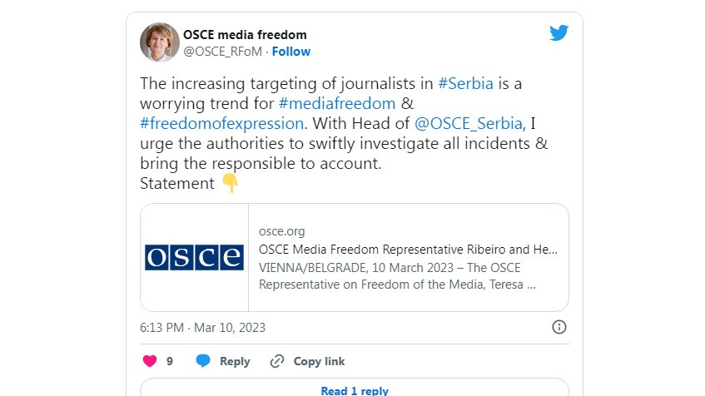705x396 pixels.
Task: Click the copy link chain icon
Action: tap(277, 361)
